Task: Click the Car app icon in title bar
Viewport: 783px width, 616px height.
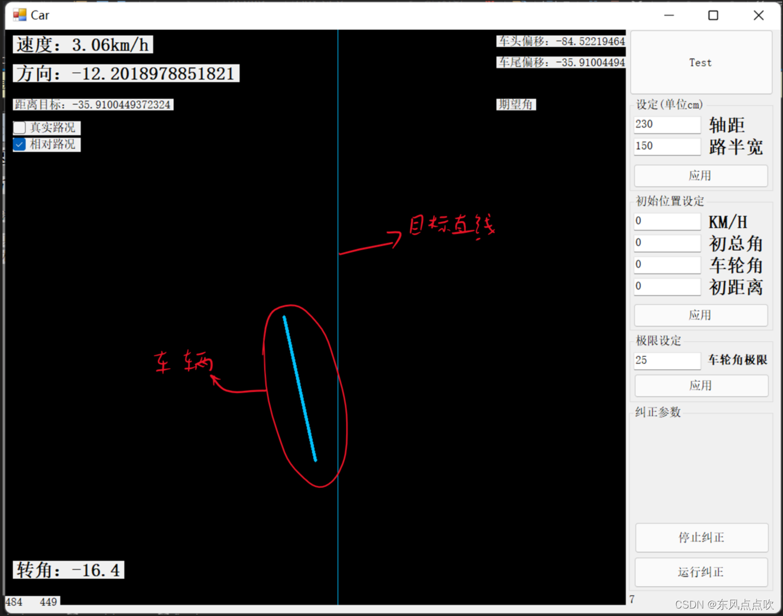Action: pyautogui.click(x=20, y=15)
